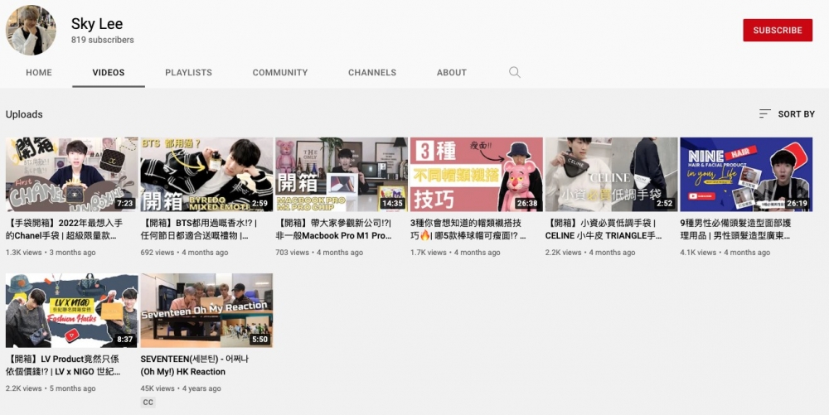Image resolution: width=829 pixels, height=415 pixels.
Task: Subscribe to Sky Lee's channel
Action: [x=778, y=30]
